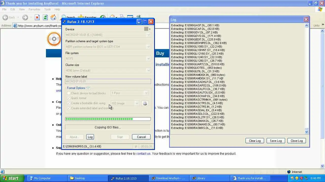325x182 pixels.
Task: Click the Save Log button
Action: [x=276, y=141]
